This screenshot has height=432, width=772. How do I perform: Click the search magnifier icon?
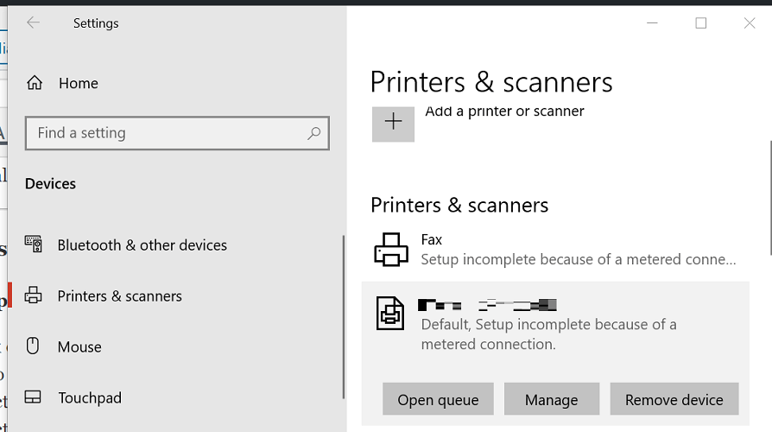tap(313, 133)
